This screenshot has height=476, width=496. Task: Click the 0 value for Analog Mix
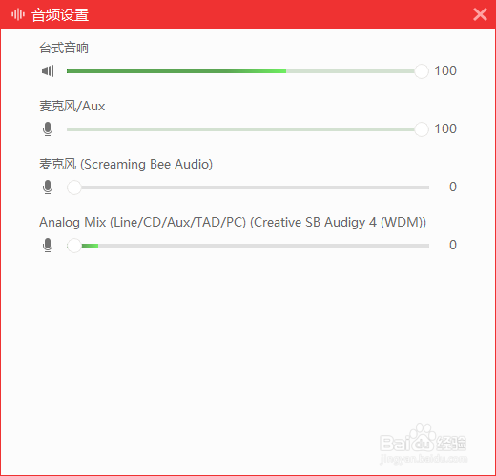click(453, 245)
